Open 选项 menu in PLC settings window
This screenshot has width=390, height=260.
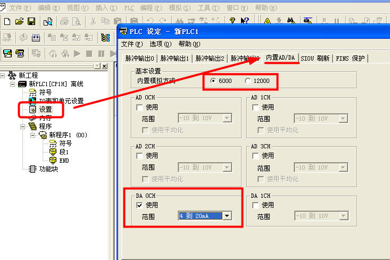pos(160,44)
